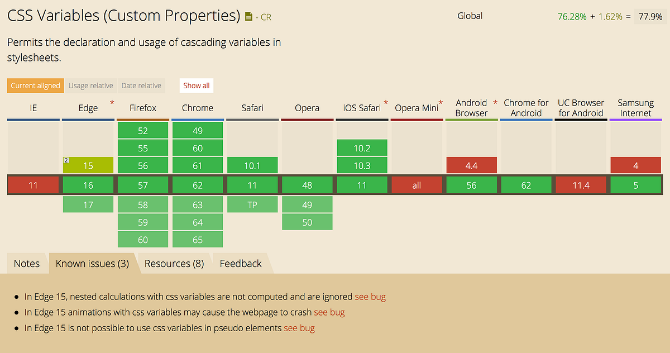670x353 pixels.
Task: Click the asterisk beside iOS Safari header
Action: coord(385,103)
